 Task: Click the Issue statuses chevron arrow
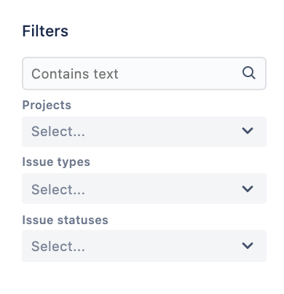coord(248,245)
